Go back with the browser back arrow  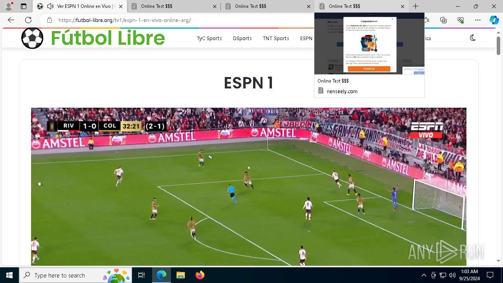click(11, 20)
